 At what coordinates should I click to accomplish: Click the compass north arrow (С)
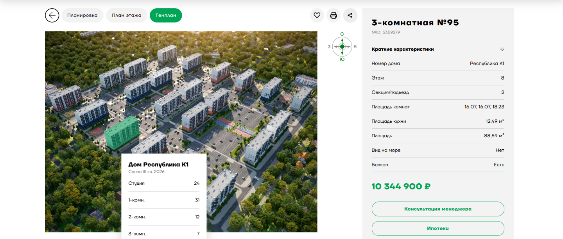[x=342, y=40]
